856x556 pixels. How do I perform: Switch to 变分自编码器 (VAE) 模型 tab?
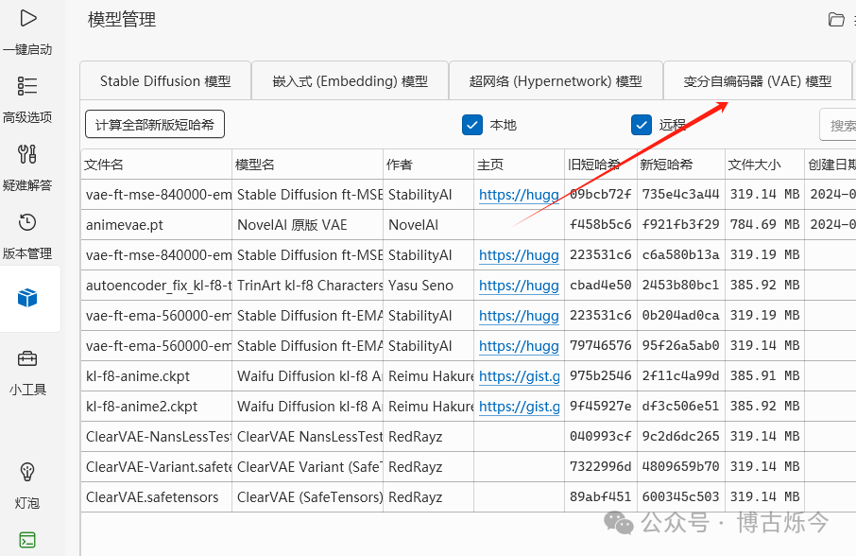click(756, 80)
